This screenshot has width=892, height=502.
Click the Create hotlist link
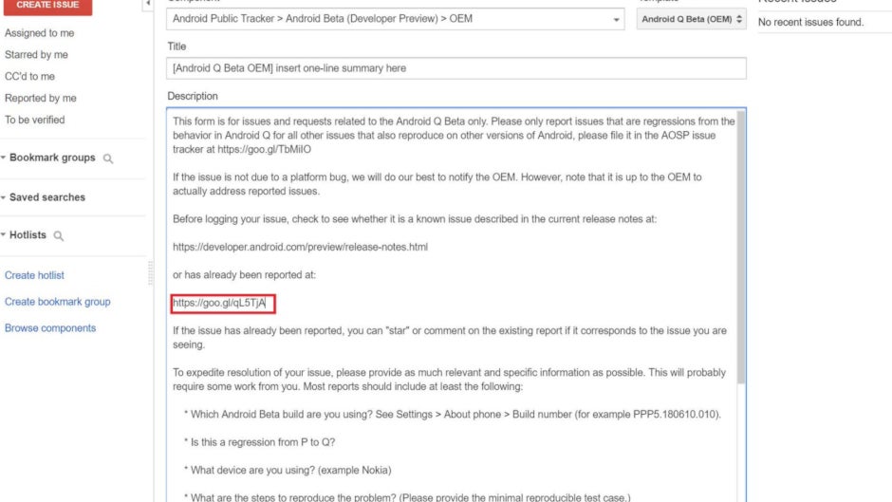click(x=35, y=275)
